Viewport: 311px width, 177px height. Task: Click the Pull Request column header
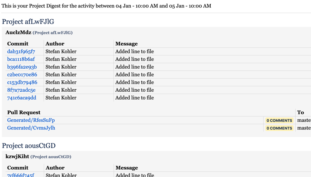[x=24, y=112]
